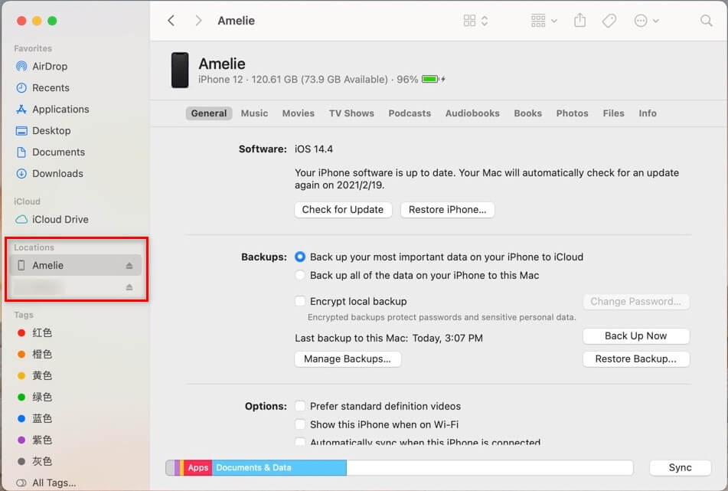Select back up to this Mac option
The height and width of the screenshot is (491, 728).
click(x=300, y=275)
